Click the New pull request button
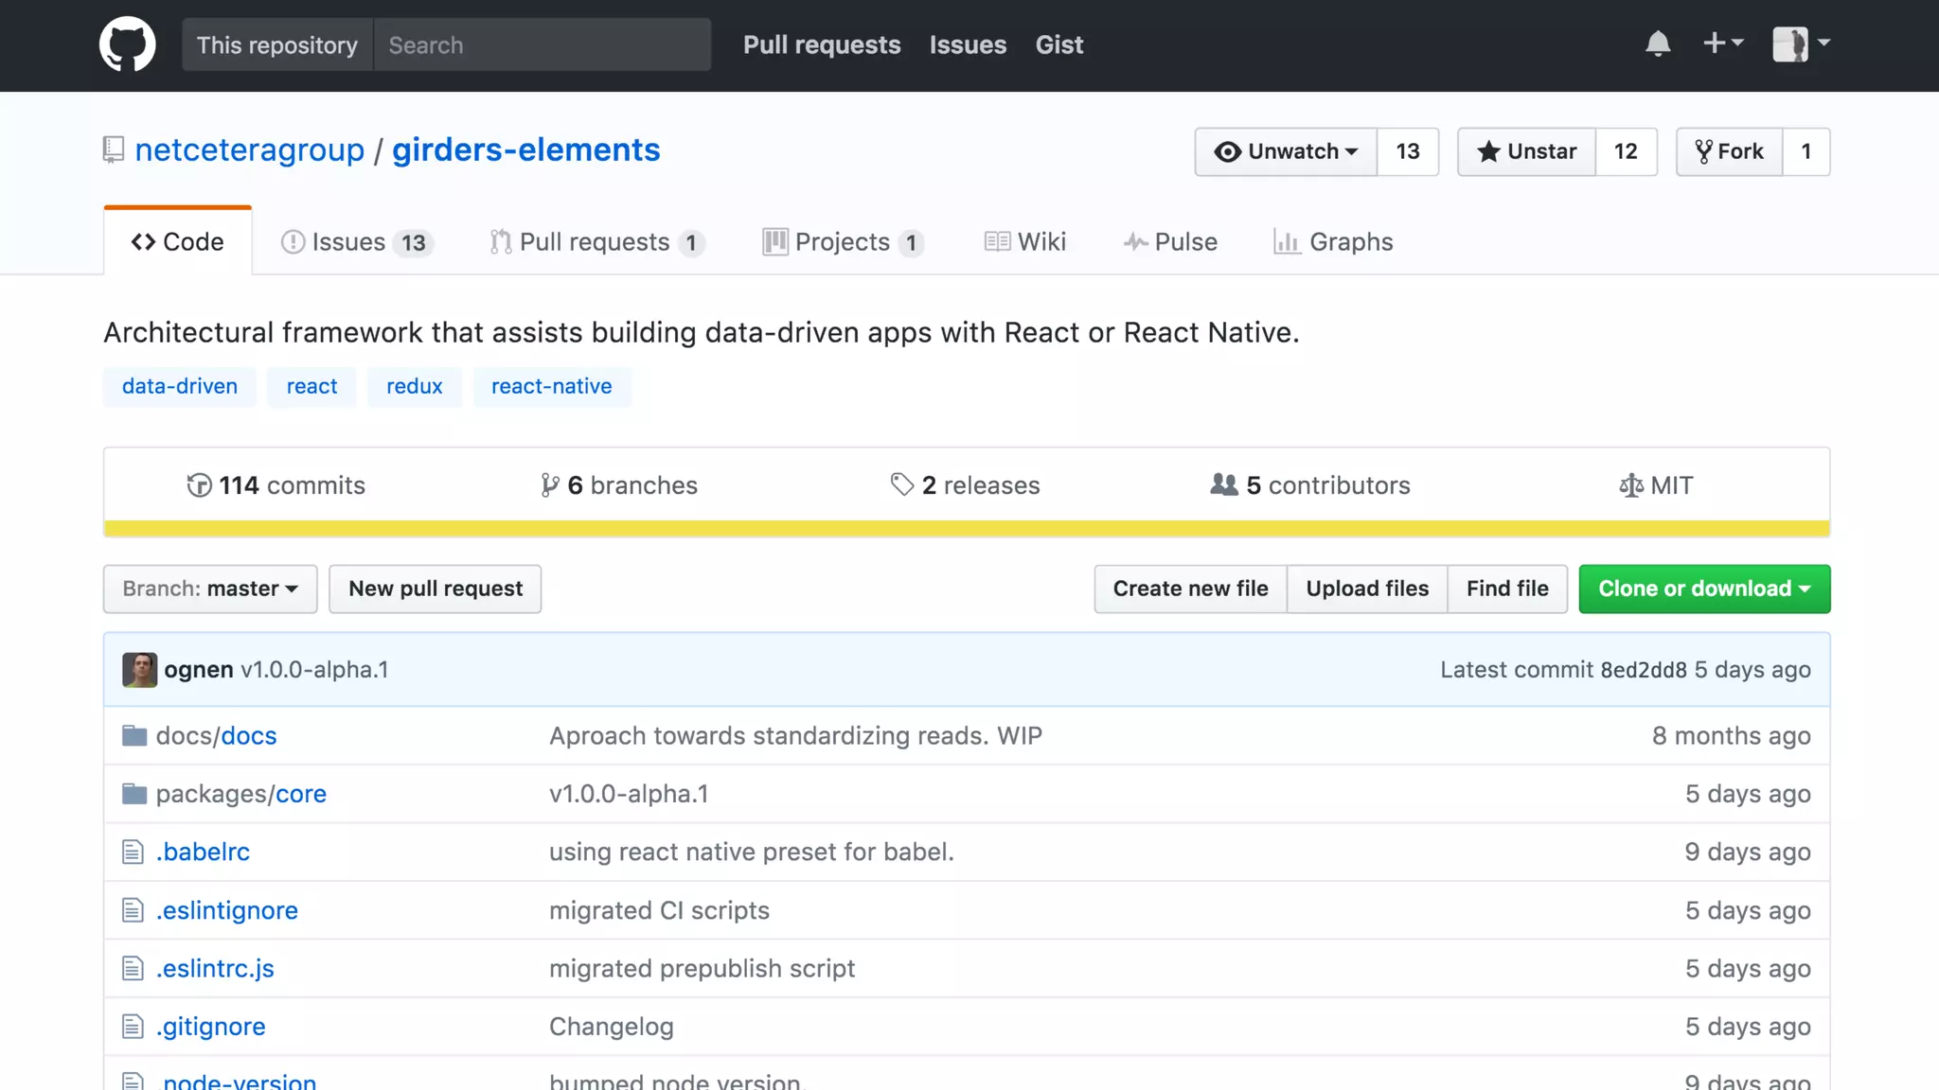The image size is (1939, 1090). pos(436,589)
